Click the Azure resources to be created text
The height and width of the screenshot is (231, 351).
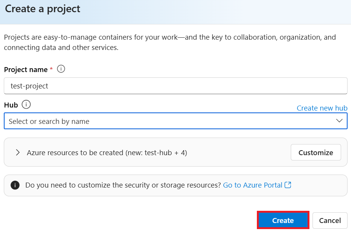[107, 152]
